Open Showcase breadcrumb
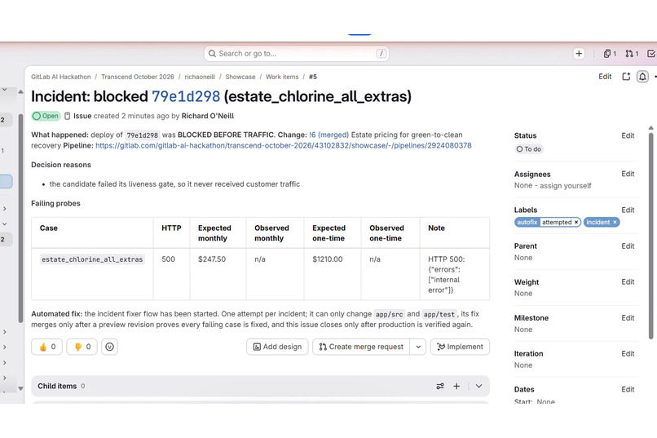The height and width of the screenshot is (438, 657). click(x=240, y=77)
